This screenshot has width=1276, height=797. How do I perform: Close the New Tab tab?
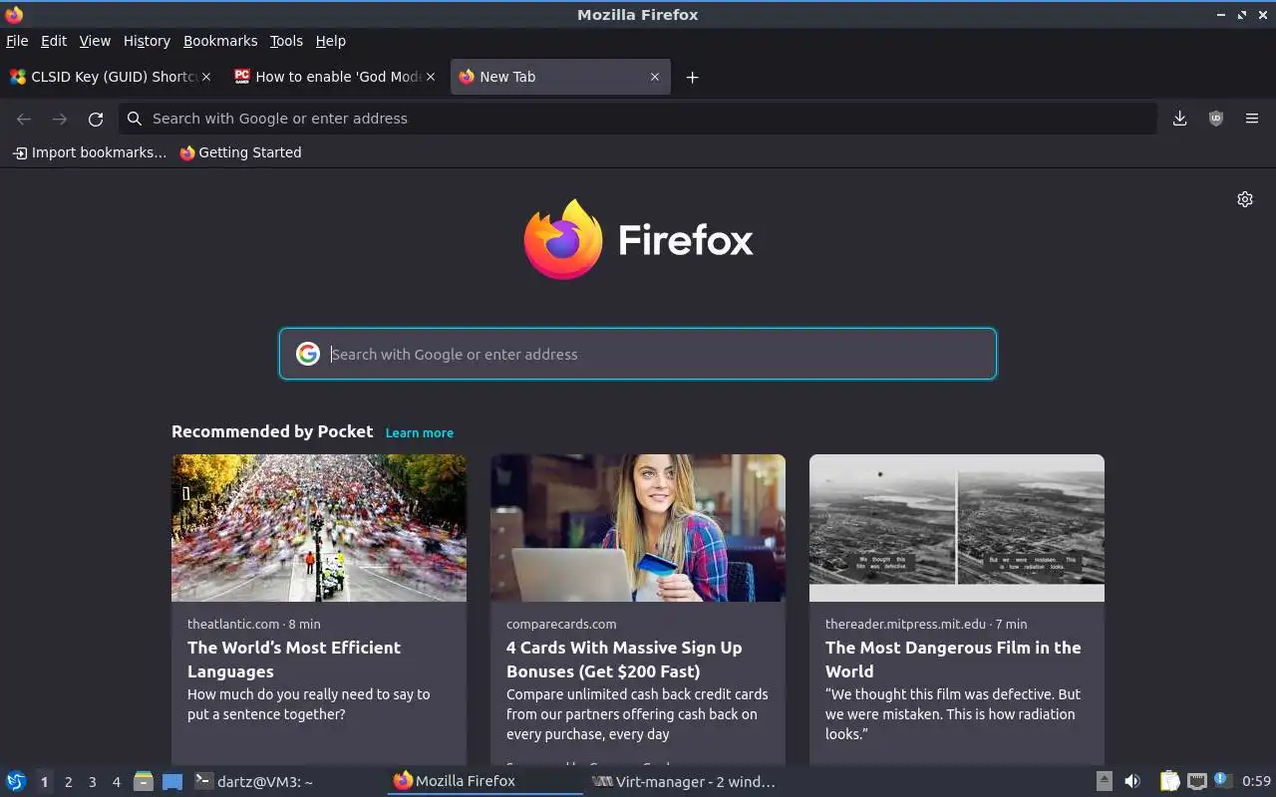point(655,77)
